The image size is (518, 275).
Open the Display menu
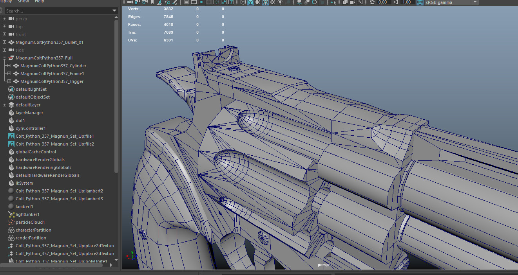point(5,2)
